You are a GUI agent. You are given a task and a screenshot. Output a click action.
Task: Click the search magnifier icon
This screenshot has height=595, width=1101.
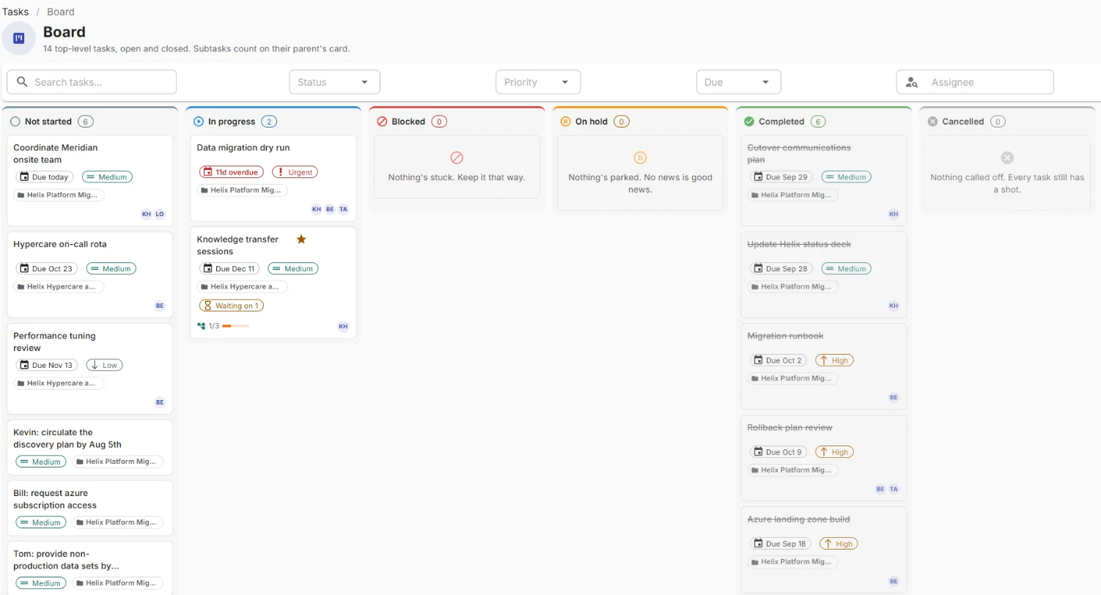pos(22,82)
